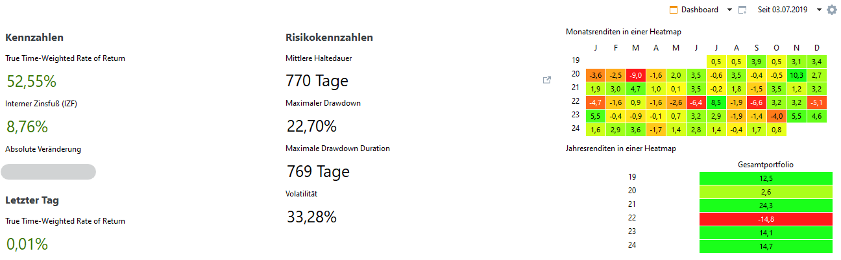Click the orange Dashboard icon

pos(673,10)
